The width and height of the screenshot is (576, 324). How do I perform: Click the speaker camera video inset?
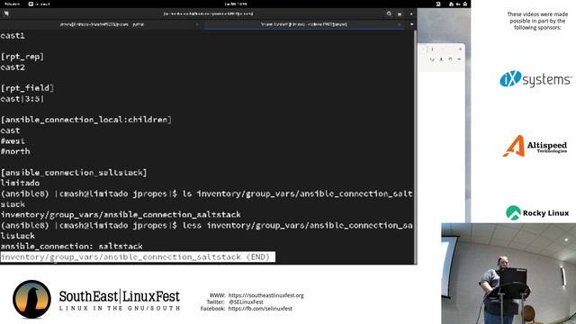point(508,274)
